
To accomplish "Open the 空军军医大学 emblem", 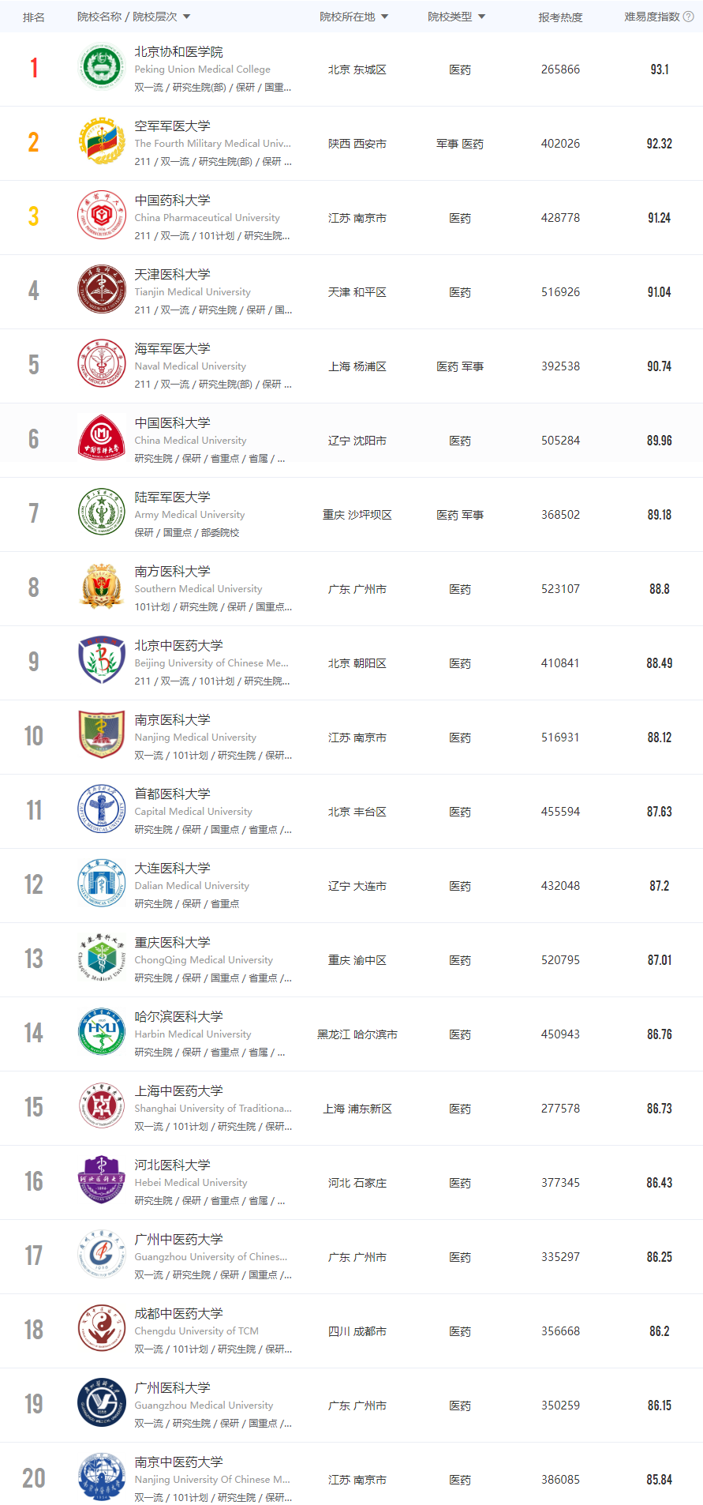I will point(102,142).
